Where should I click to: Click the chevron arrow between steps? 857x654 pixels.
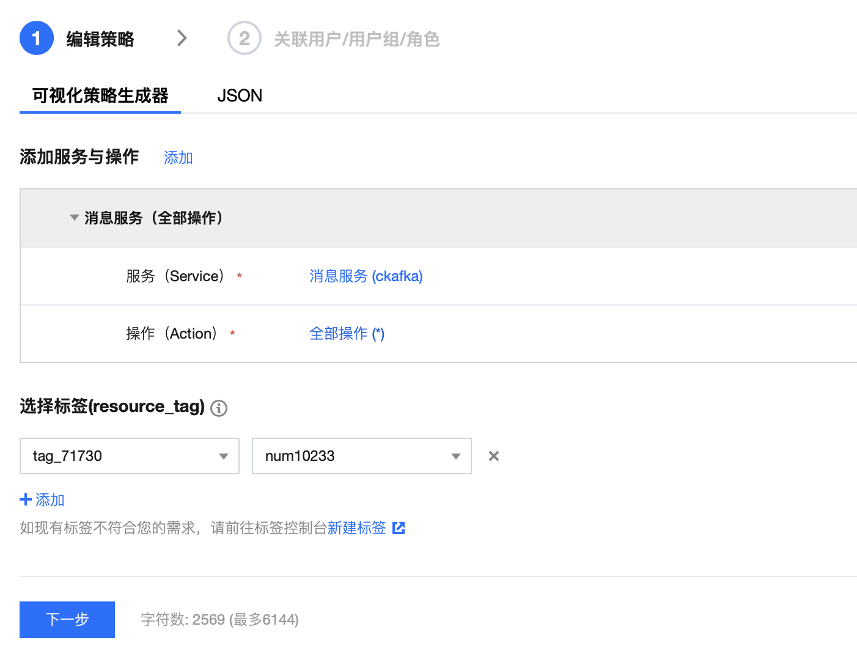click(x=182, y=39)
